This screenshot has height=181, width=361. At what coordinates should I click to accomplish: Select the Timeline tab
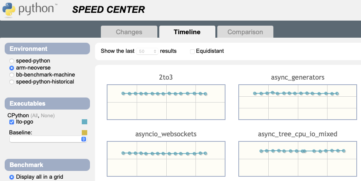187,32
